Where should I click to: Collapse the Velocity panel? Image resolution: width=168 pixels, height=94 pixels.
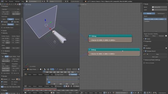(2, 33)
